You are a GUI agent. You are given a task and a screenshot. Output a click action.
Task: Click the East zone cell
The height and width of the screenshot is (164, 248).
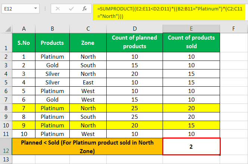point(88,83)
